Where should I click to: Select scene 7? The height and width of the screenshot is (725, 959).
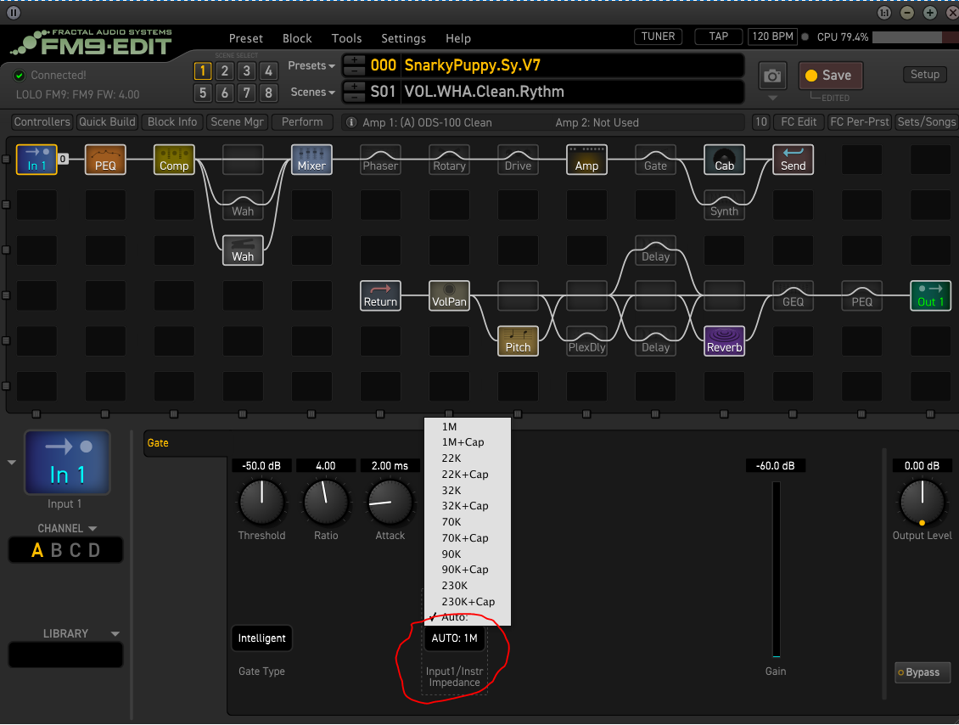pyautogui.click(x=246, y=93)
